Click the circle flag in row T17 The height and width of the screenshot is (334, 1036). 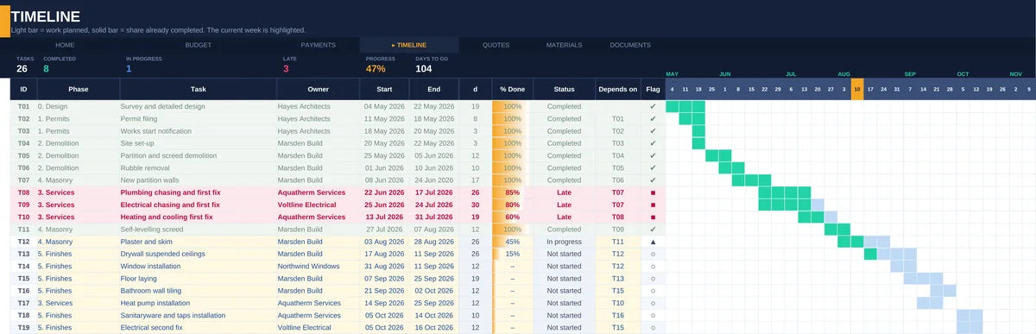(x=653, y=303)
